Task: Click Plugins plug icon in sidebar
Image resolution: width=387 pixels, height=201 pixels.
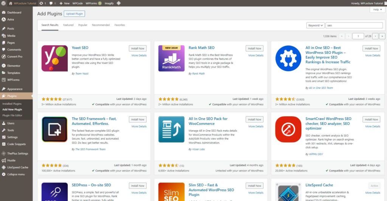Action: 4,96
